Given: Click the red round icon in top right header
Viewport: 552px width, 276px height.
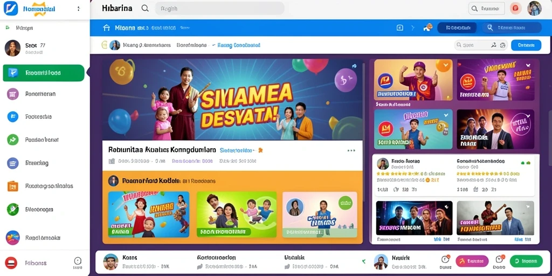Looking at the screenshot, I should [516, 9].
